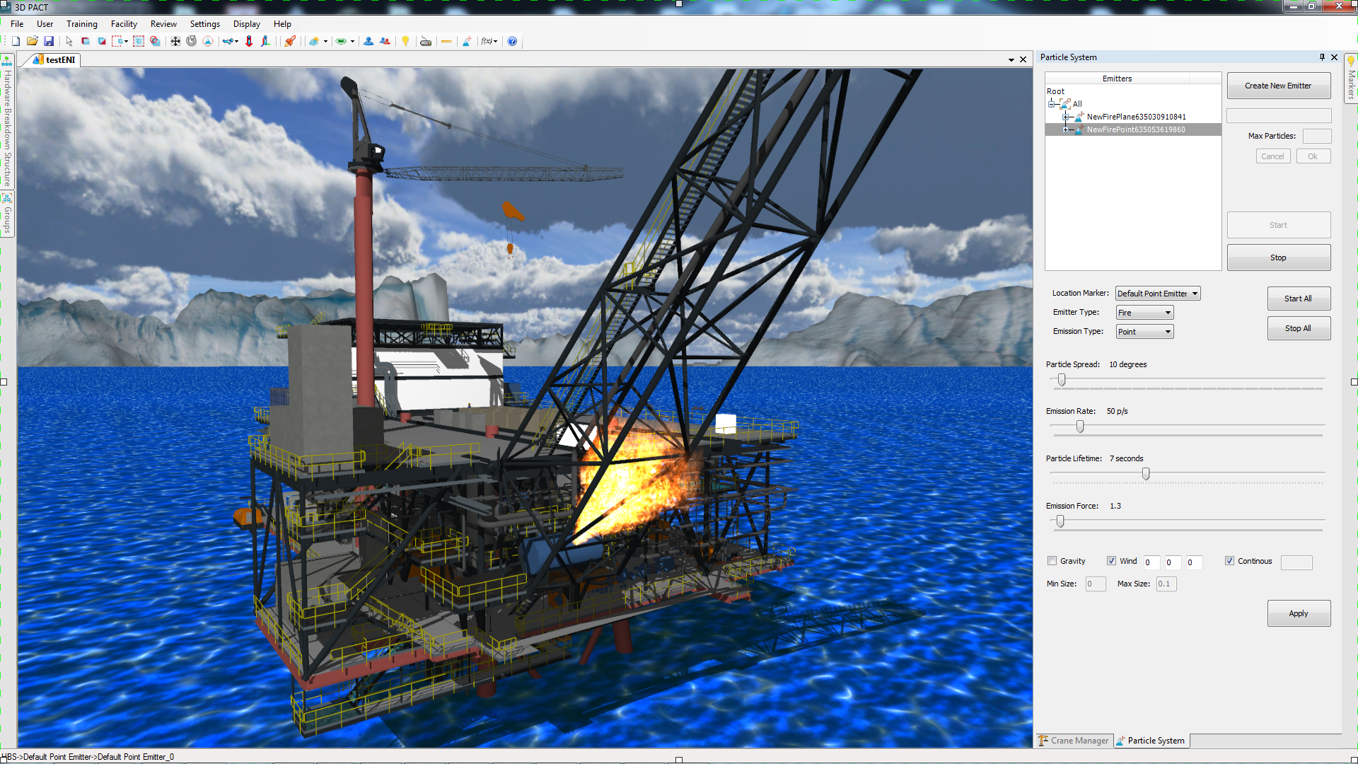Viewport: 1358px width, 764px height.
Task: Click the New file icon
Action: 16,41
